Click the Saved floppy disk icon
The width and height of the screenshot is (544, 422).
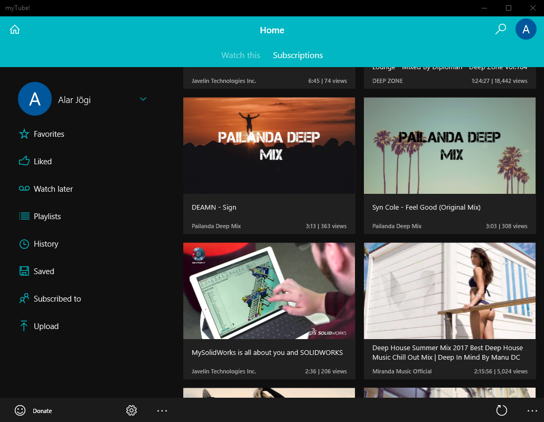[24, 271]
